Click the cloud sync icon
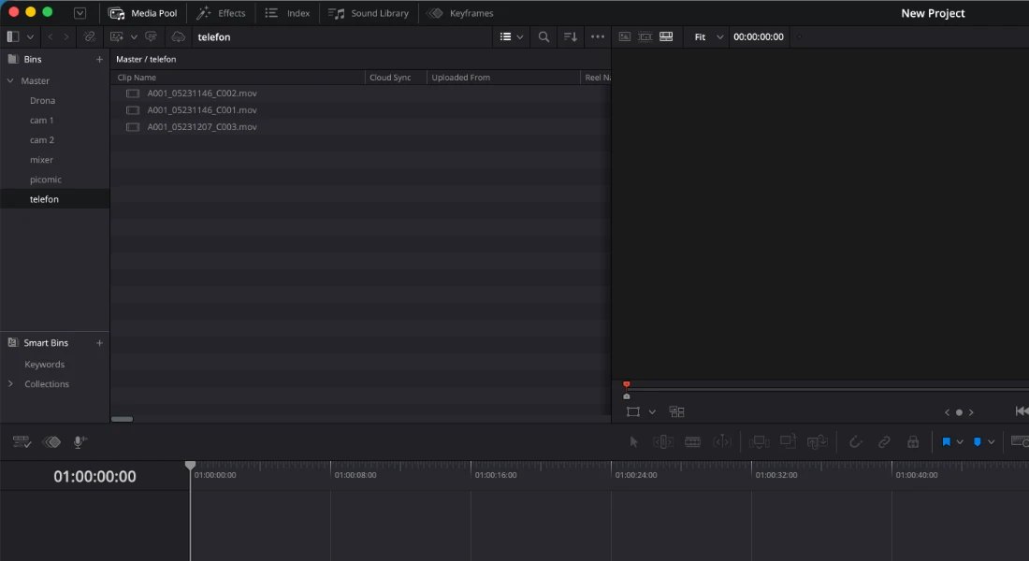The width and height of the screenshot is (1029, 561). [178, 36]
